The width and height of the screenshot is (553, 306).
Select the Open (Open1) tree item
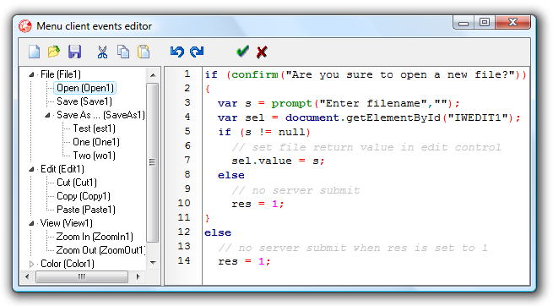click(85, 88)
